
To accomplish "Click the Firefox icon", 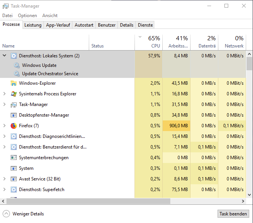I will pos(14,126).
